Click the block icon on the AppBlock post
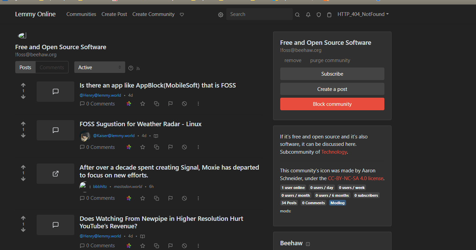This screenshot has height=250, width=476. 184,104
